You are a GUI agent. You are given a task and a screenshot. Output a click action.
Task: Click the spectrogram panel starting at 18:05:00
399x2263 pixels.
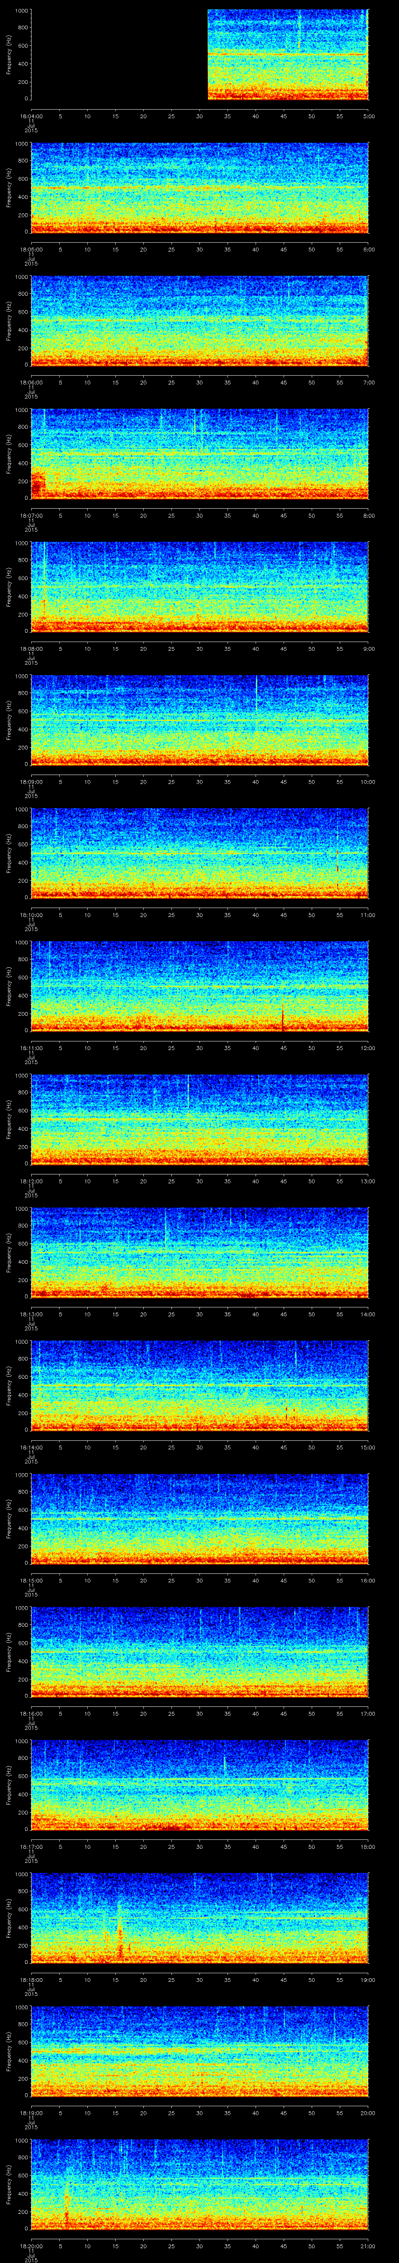[x=200, y=188]
